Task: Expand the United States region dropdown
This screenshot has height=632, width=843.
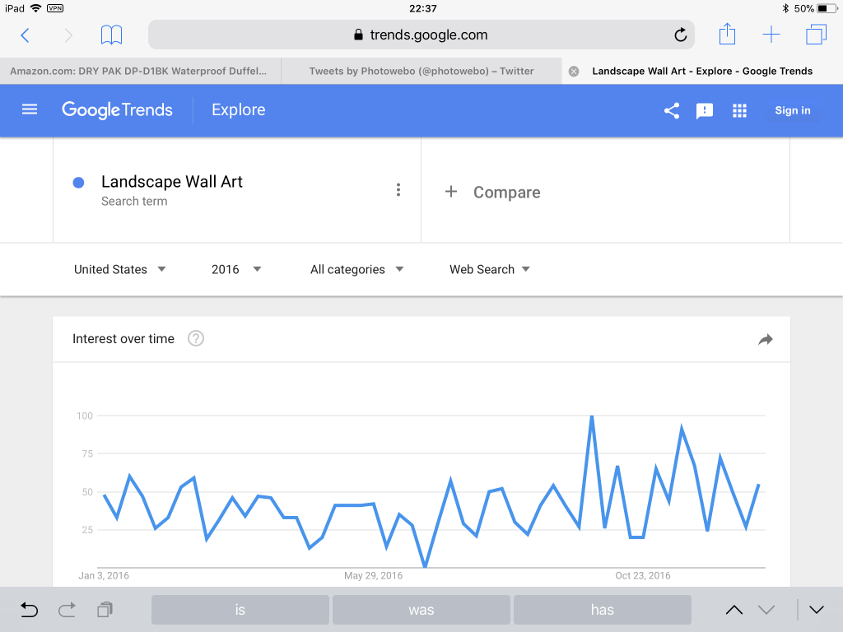Action: pos(120,269)
